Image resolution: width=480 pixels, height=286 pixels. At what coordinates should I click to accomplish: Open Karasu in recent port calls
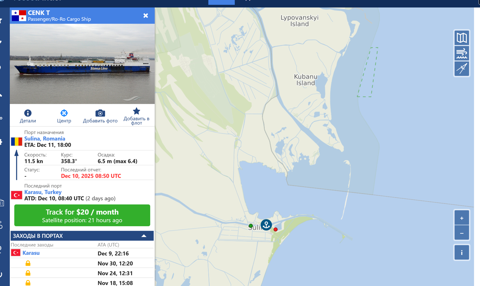tap(31, 253)
